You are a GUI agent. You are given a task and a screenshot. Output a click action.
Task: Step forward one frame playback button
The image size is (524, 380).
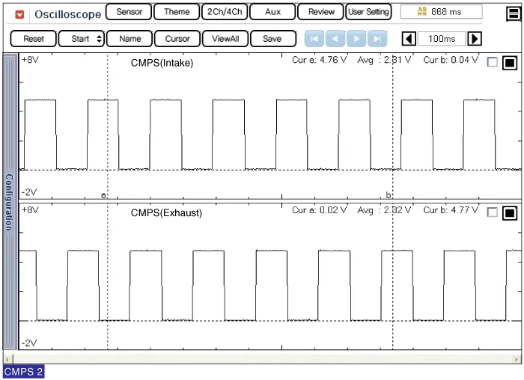click(356, 39)
